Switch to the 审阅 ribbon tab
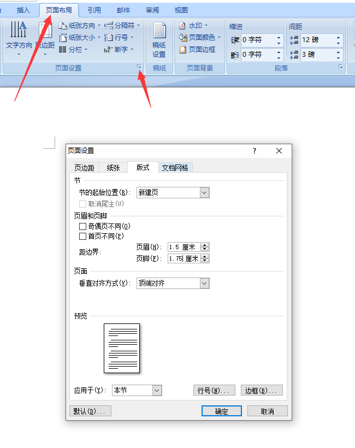This screenshot has height=448, width=355. tap(152, 10)
